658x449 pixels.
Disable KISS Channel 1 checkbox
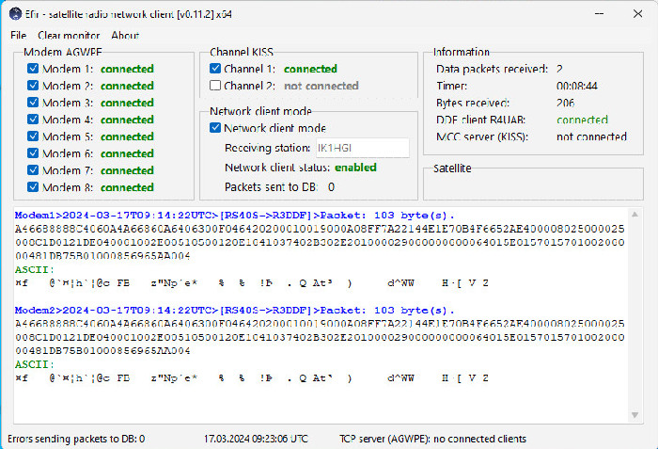coord(215,69)
